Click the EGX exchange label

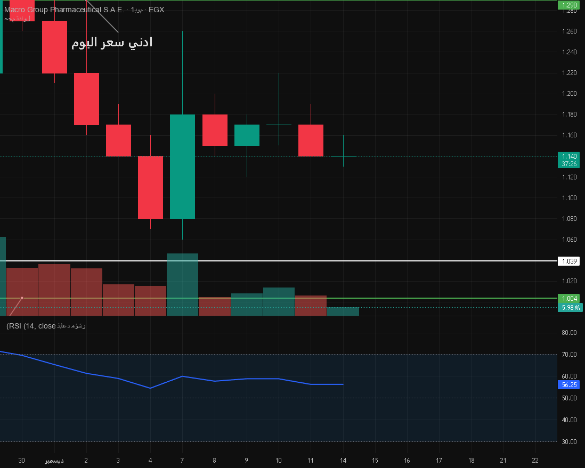pyautogui.click(x=157, y=10)
